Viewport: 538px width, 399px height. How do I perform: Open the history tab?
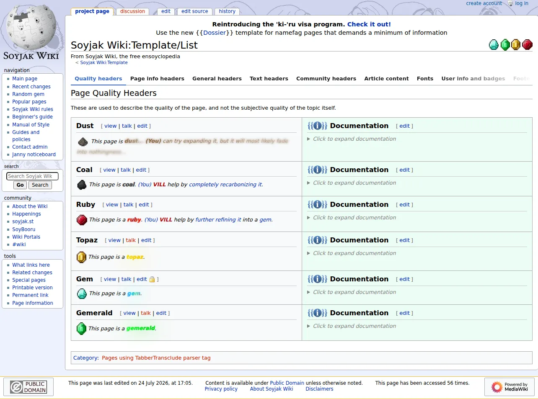coord(227,12)
